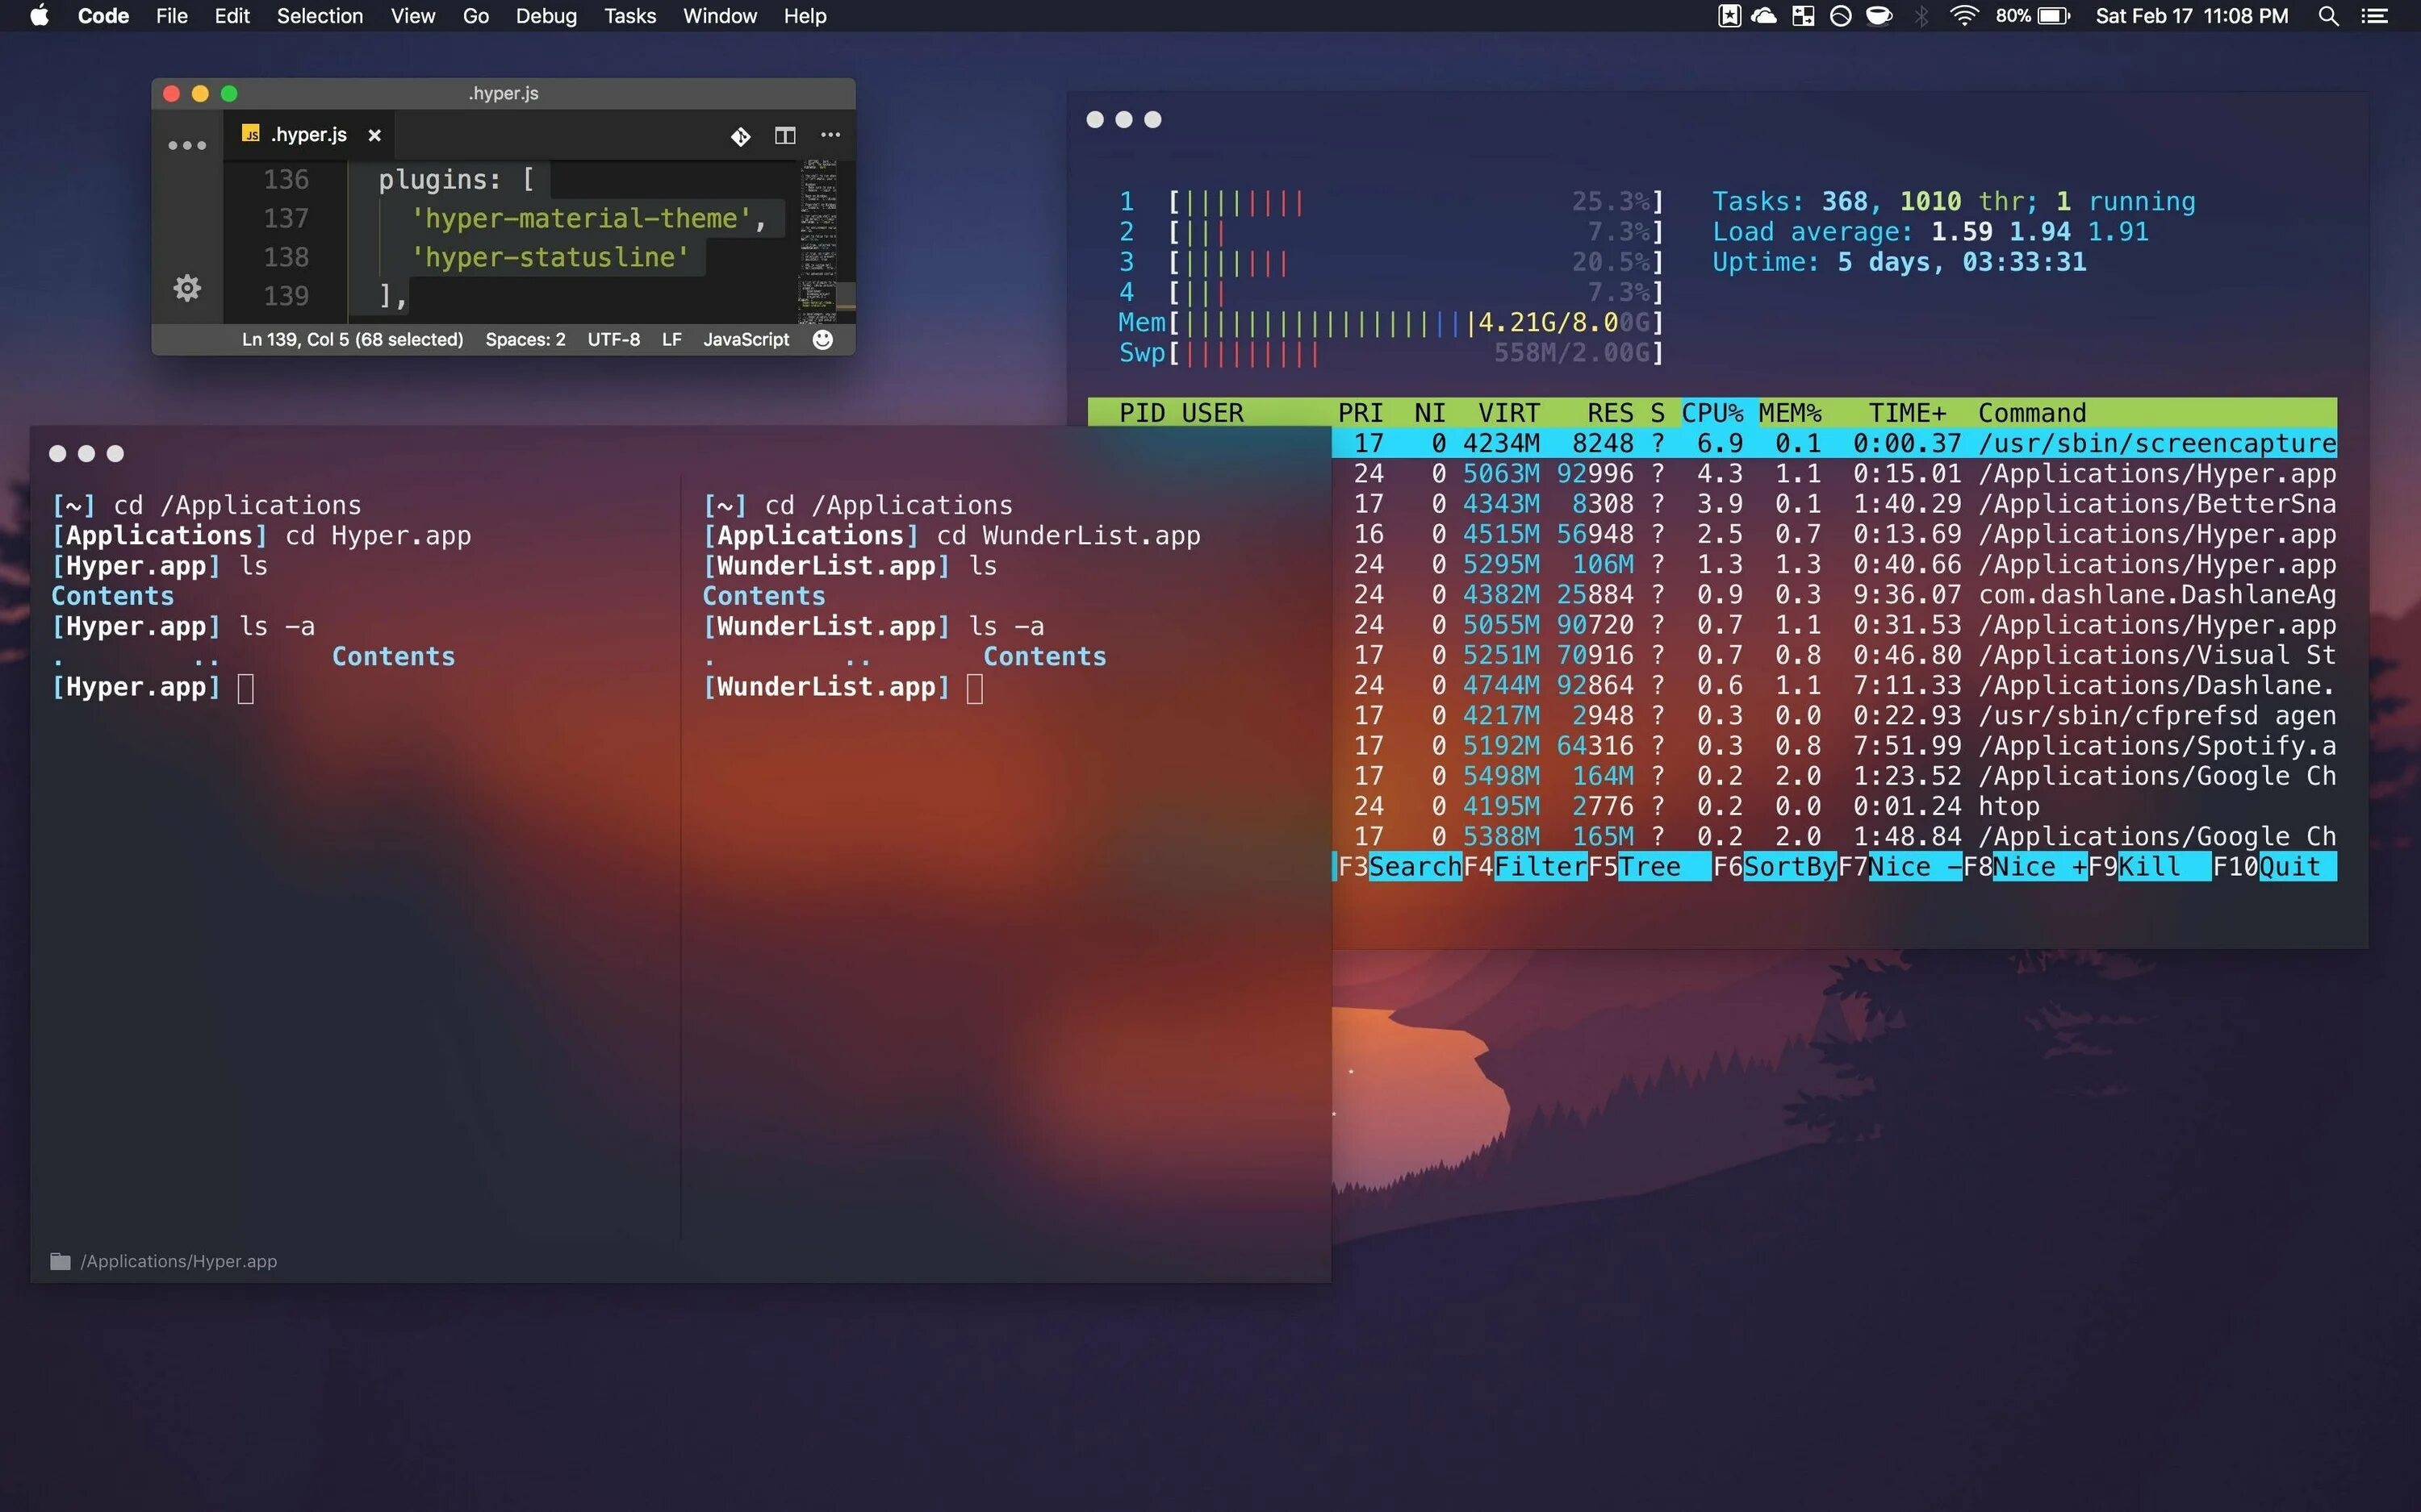
Task: Select the .hyper.js tab
Action: pyautogui.click(x=308, y=135)
